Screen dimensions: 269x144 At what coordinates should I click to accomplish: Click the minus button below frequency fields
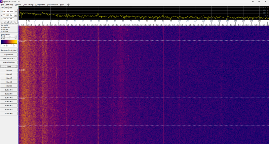pyautogui.click(x=10, y=22)
